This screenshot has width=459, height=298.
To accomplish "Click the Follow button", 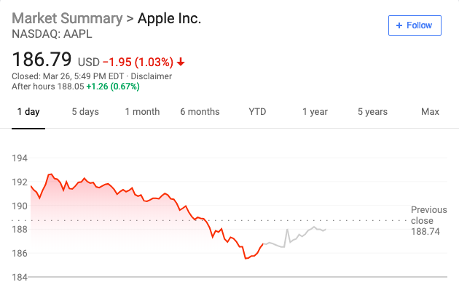I will click(x=414, y=25).
